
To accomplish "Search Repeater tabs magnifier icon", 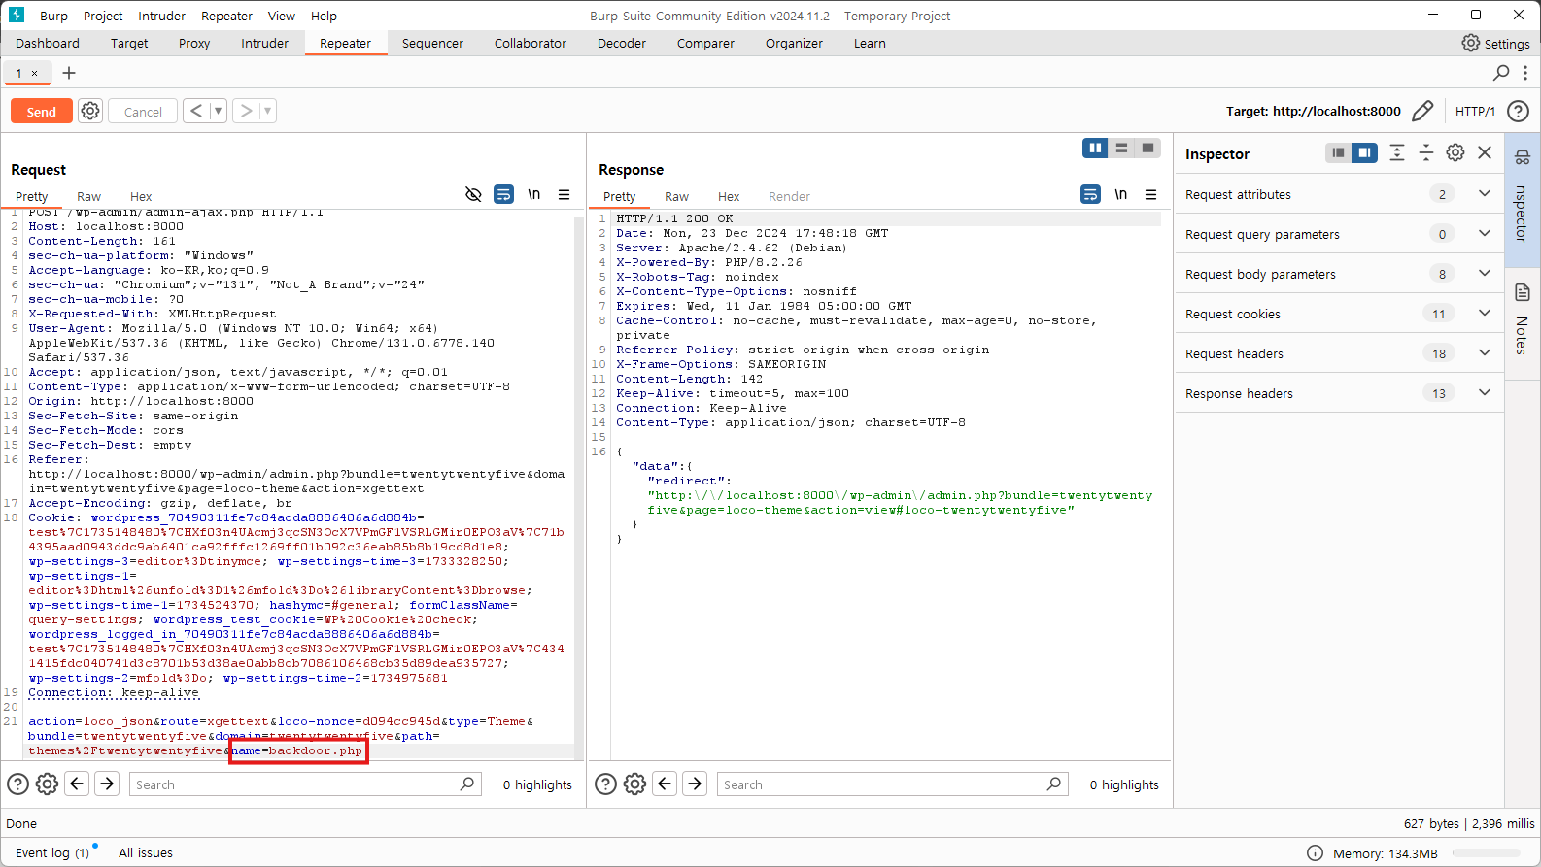I will click(x=1501, y=73).
